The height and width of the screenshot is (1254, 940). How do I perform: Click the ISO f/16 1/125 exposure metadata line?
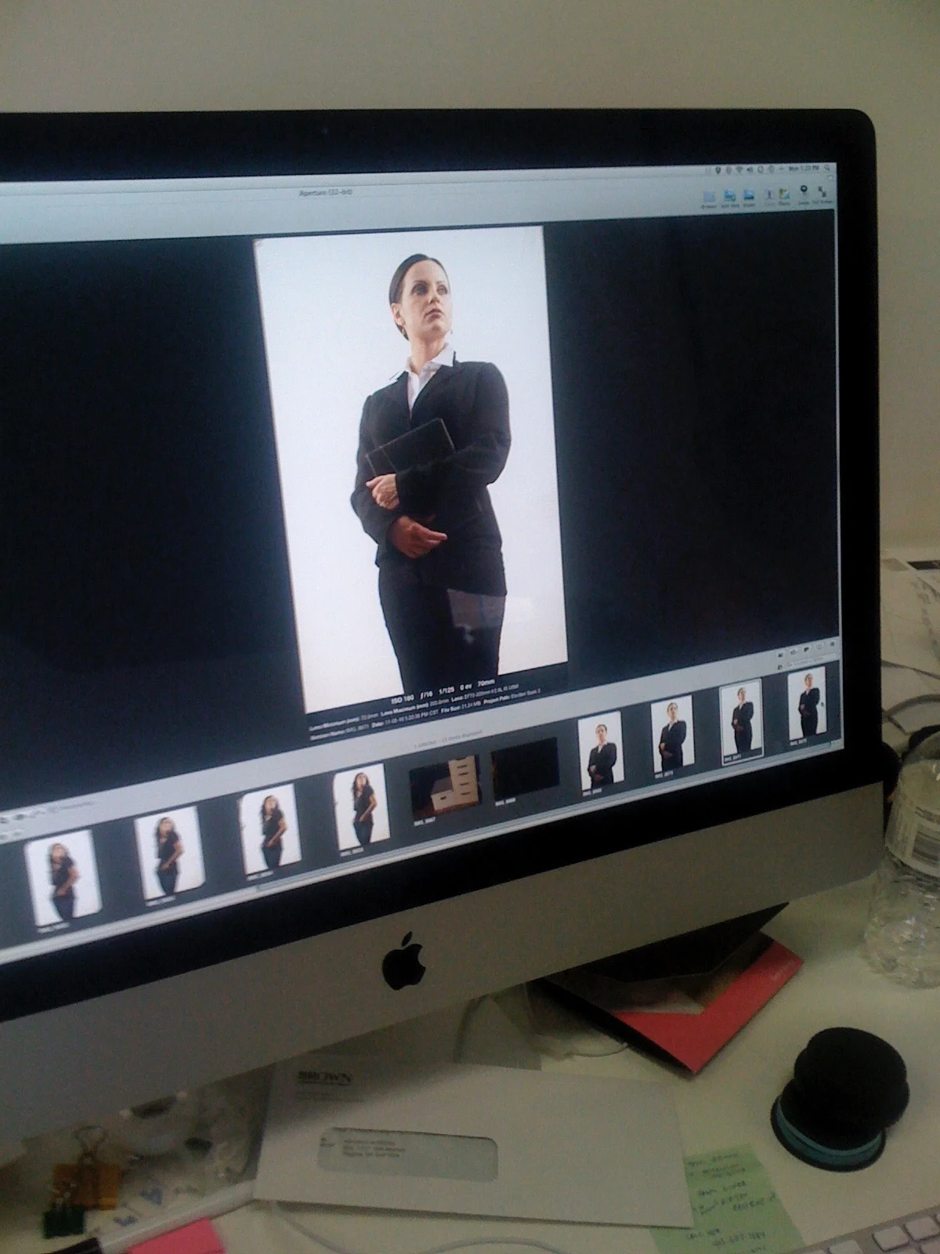click(x=444, y=691)
